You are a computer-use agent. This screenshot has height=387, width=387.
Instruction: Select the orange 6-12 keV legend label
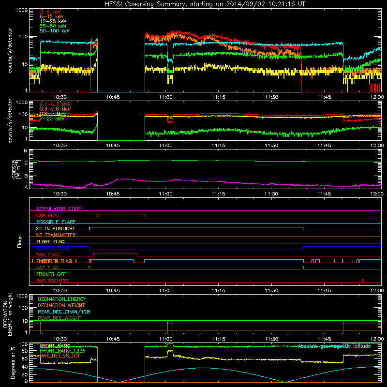[x=52, y=16]
